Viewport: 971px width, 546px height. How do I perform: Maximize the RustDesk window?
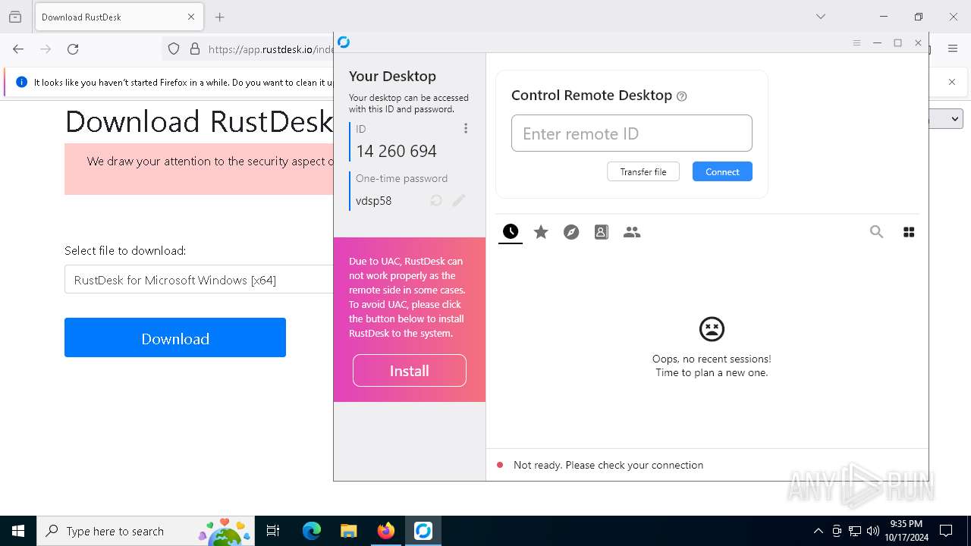tap(897, 43)
